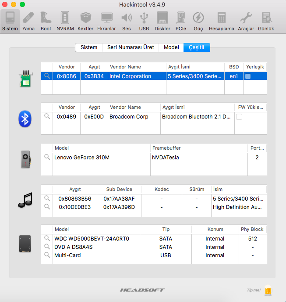Click magnifier icon beside Broadcom Bluetooth row

tap(47, 117)
